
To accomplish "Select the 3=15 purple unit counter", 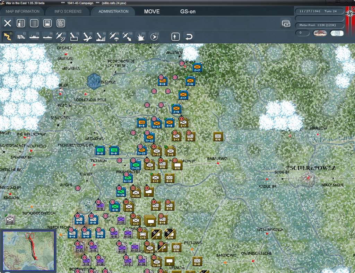I will point(79,247).
